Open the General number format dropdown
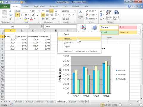The image size is (143, 107). pyautogui.click(x=74, y=11)
